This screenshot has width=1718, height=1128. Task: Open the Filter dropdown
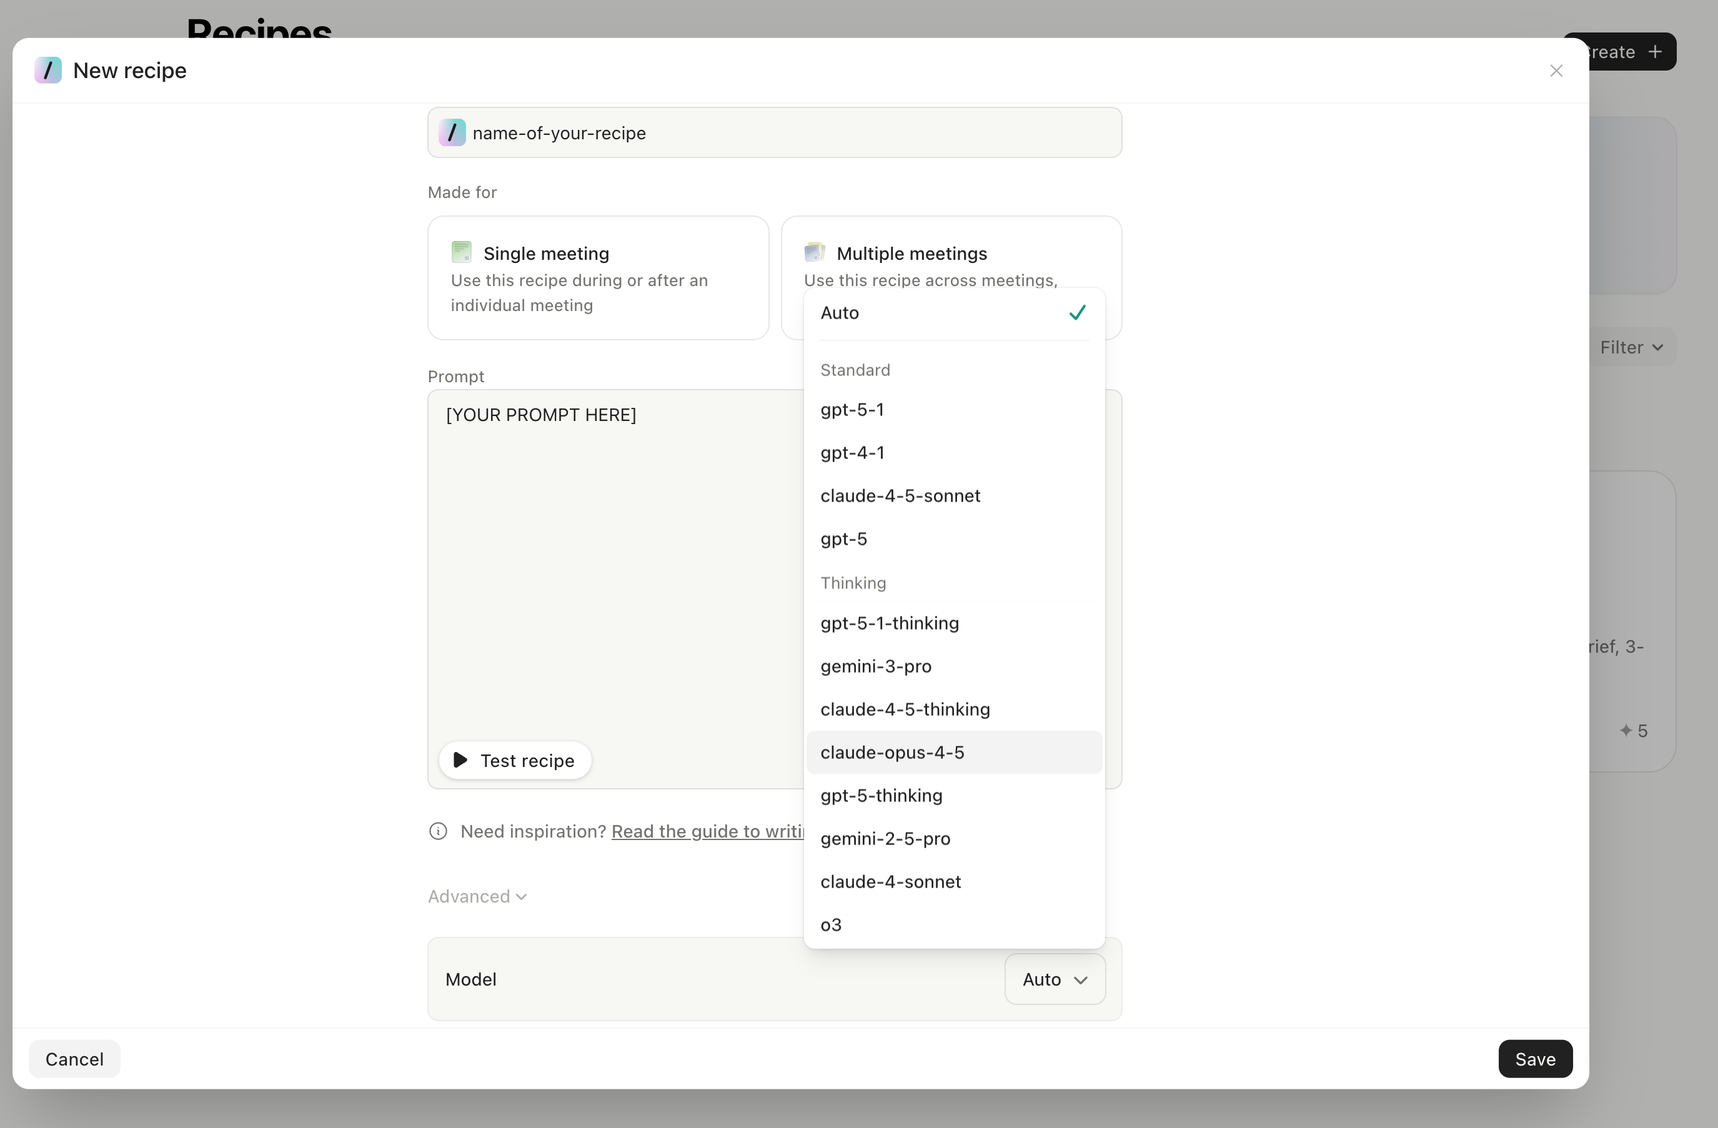(x=1631, y=348)
